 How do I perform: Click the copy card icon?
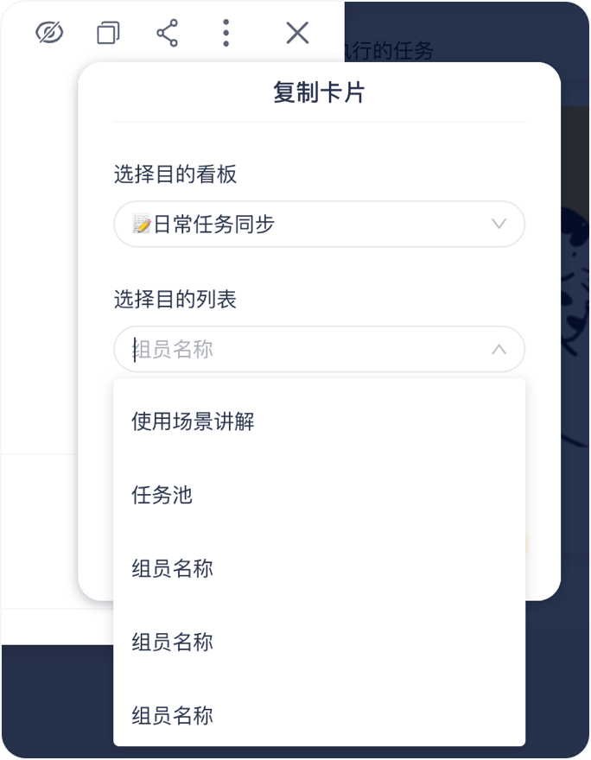pos(108,33)
